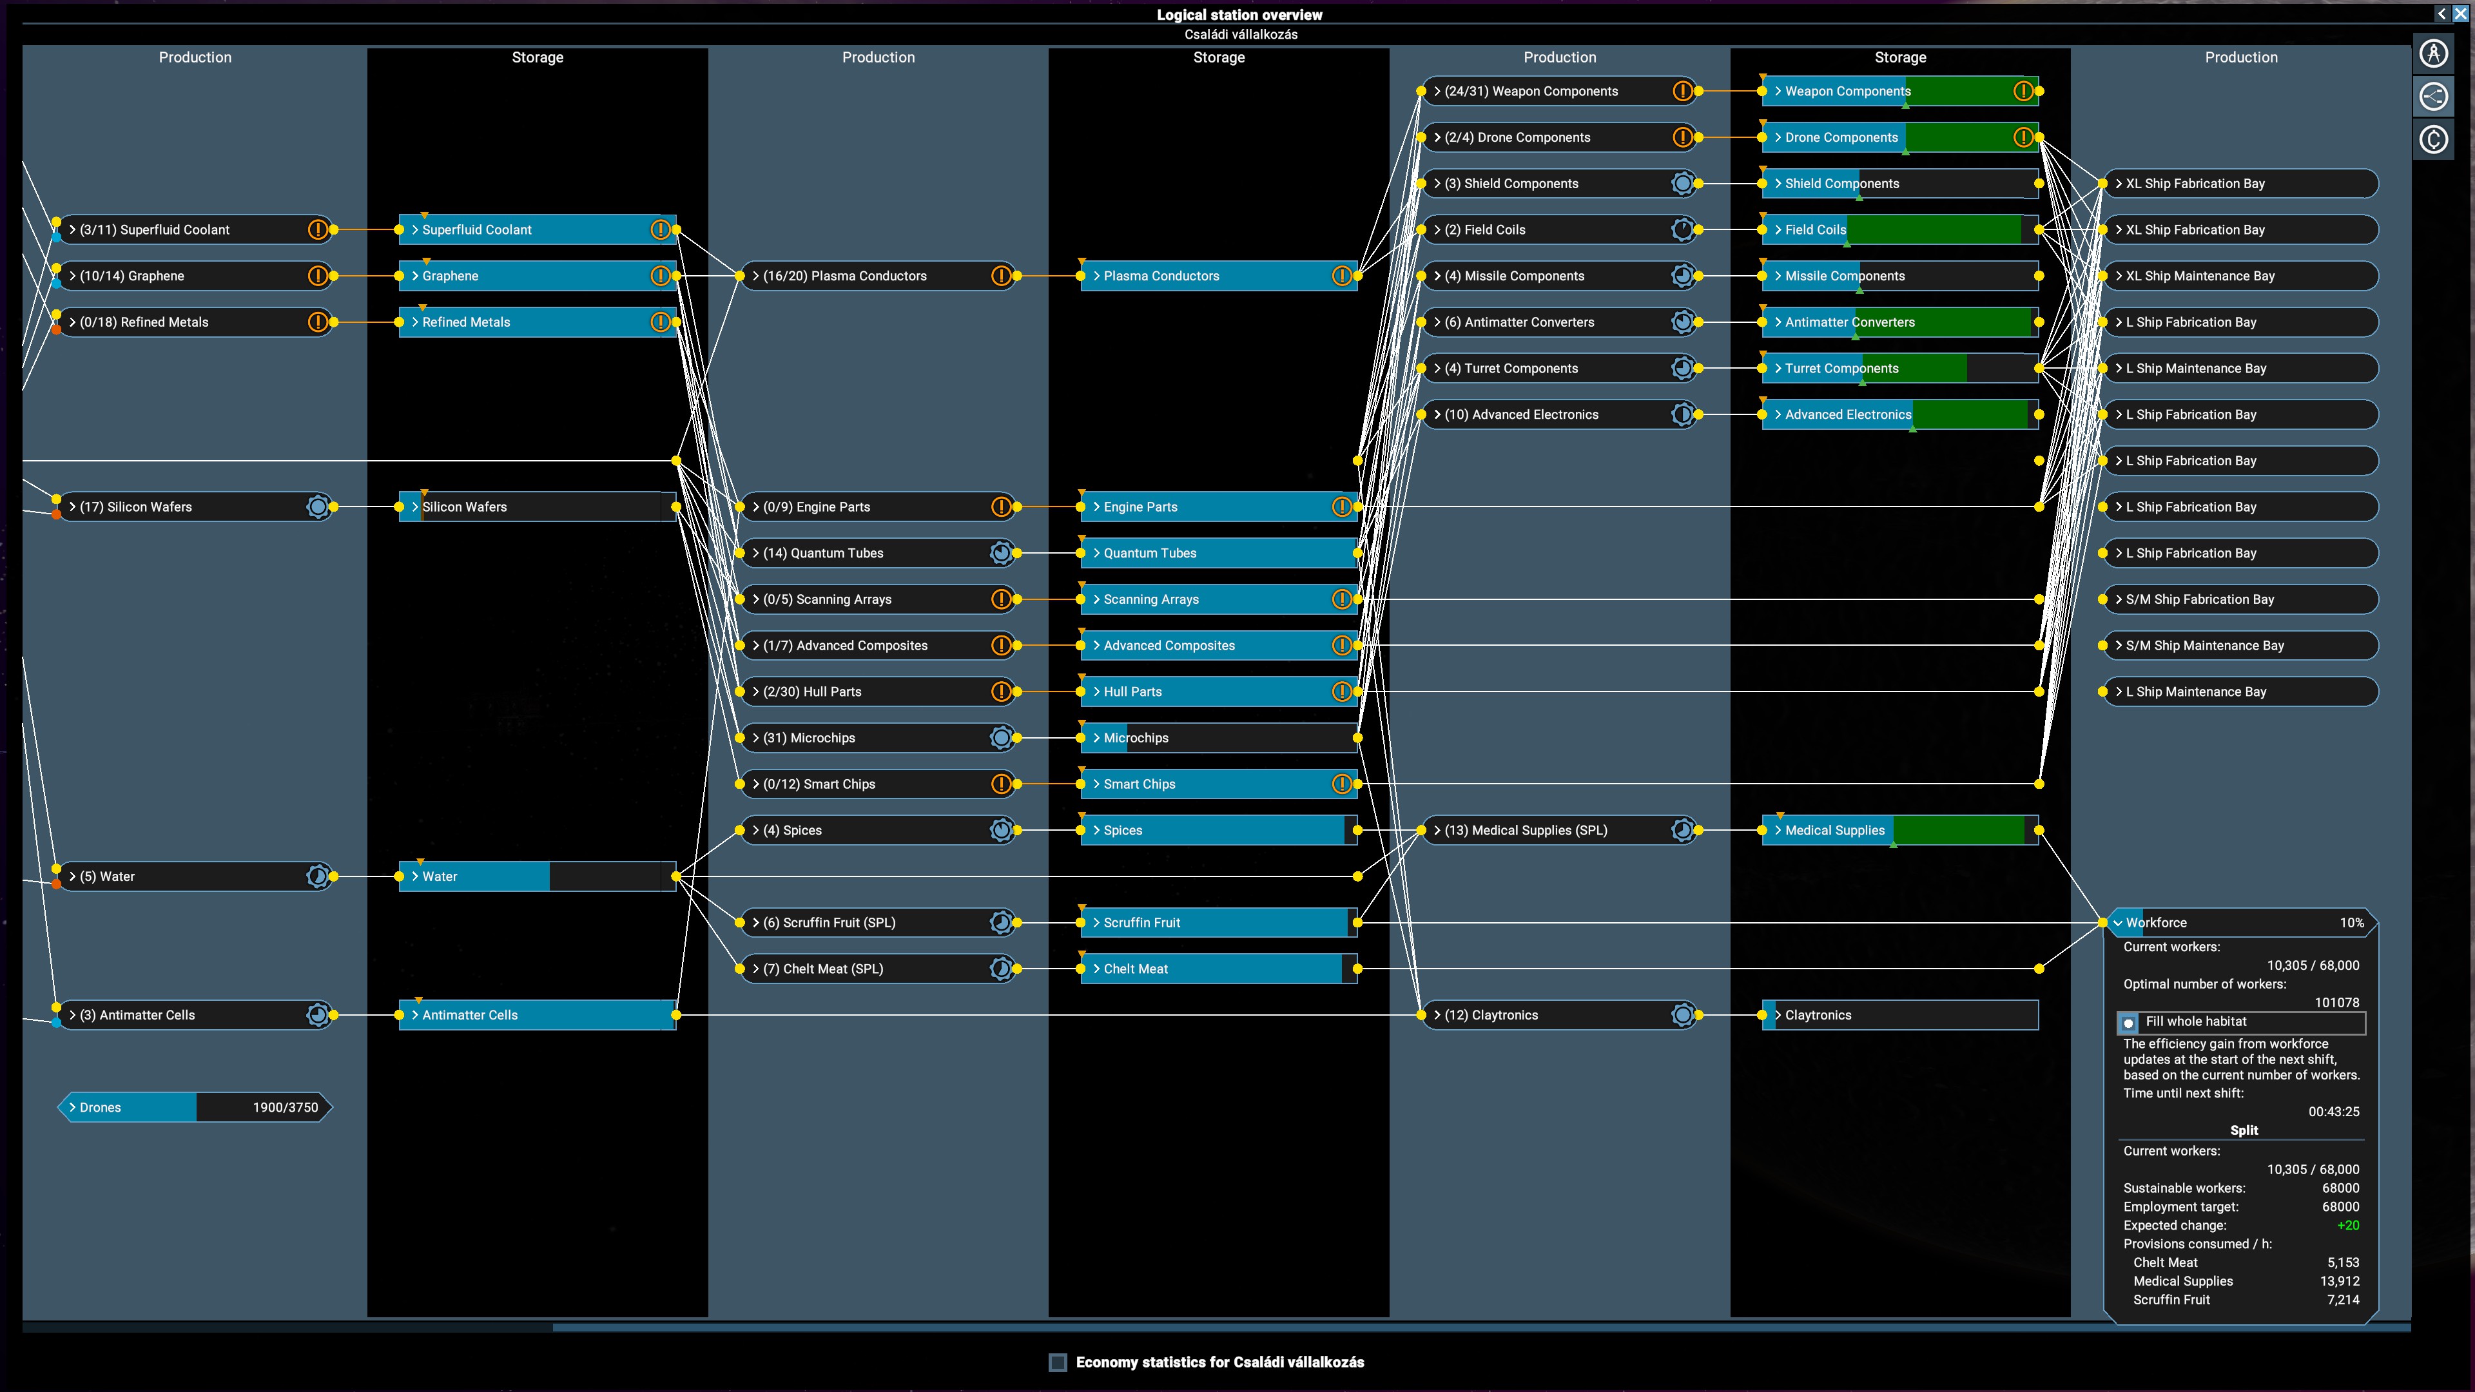The width and height of the screenshot is (2475, 1392).
Task: Click warning icon on Drone Components production
Action: (x=1682, y=137)
